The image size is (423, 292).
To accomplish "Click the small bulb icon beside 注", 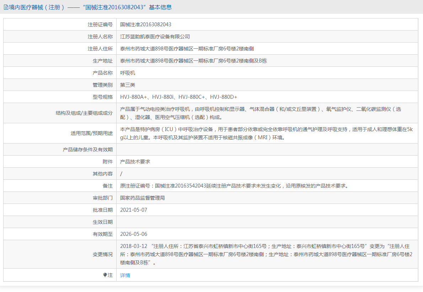I will tap(105, 275).
